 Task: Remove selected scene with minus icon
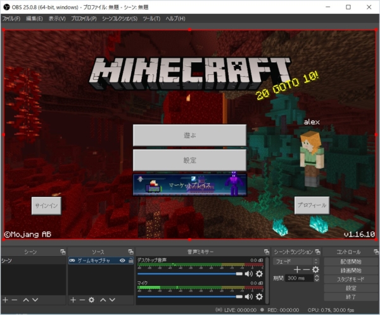[15, 300]
